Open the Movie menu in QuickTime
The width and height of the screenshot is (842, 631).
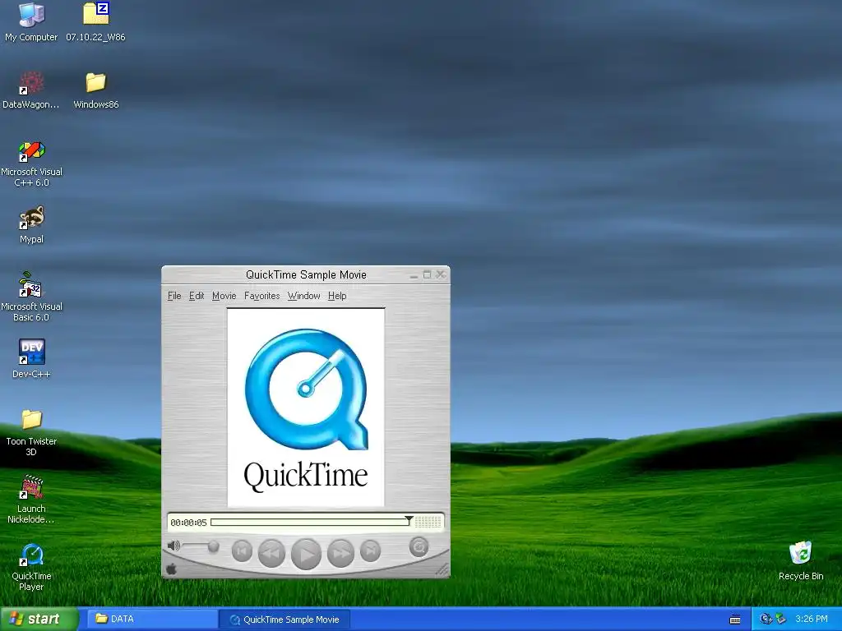(x=224, y=296)
